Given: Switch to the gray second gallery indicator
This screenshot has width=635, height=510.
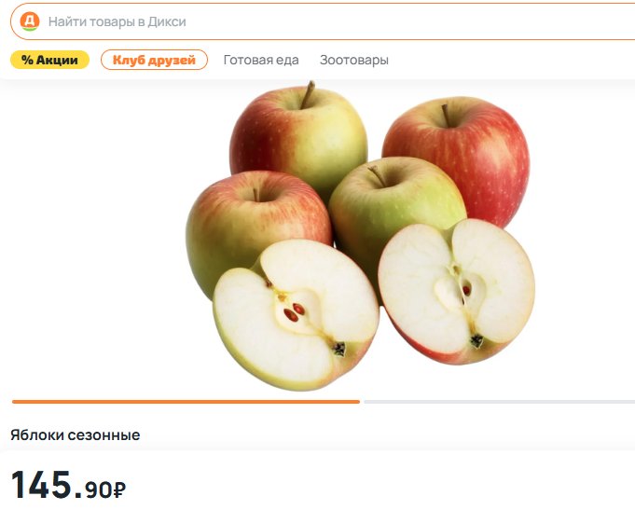Looking at the screenshot, I should pos(500,402).
